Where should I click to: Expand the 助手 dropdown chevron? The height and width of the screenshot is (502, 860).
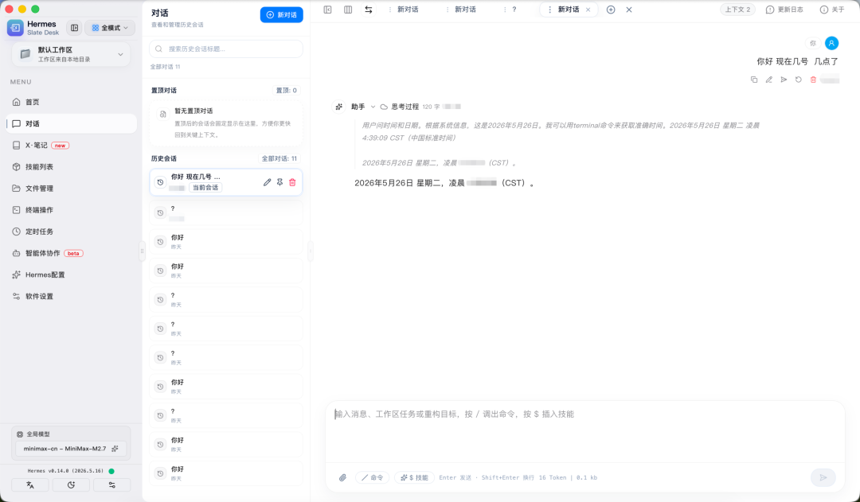coord(373,107)
